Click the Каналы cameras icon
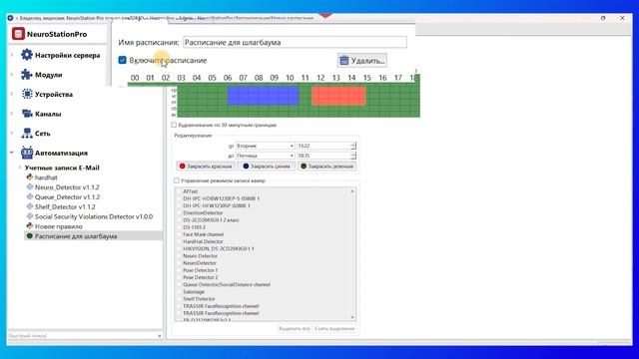The height and width of the screenshot is (359, 639). coord(27,114)
